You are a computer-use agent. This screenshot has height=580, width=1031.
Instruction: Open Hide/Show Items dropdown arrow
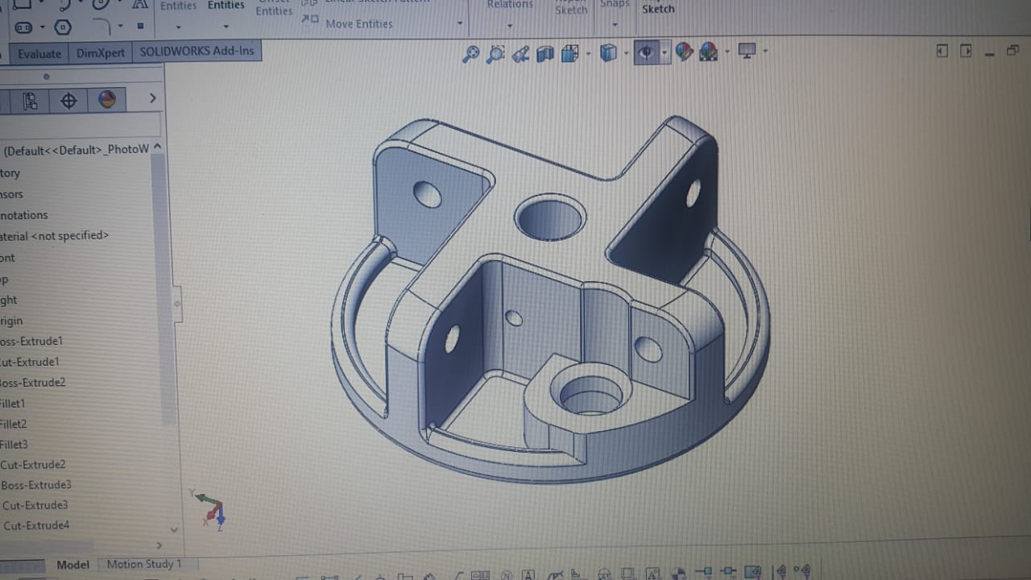tap(665, 53)
